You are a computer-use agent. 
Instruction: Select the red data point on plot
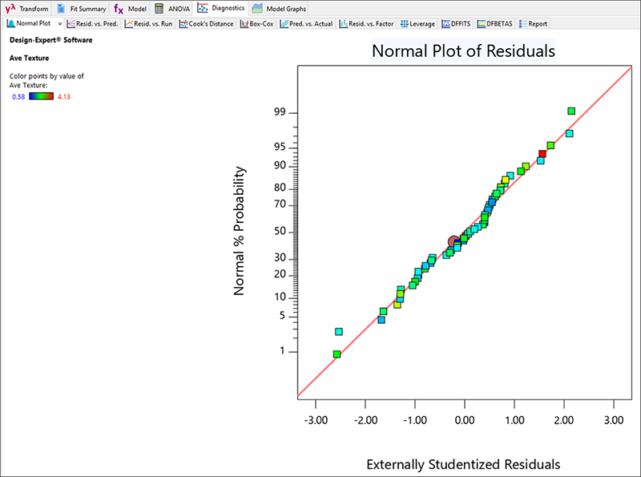[542, 154]
